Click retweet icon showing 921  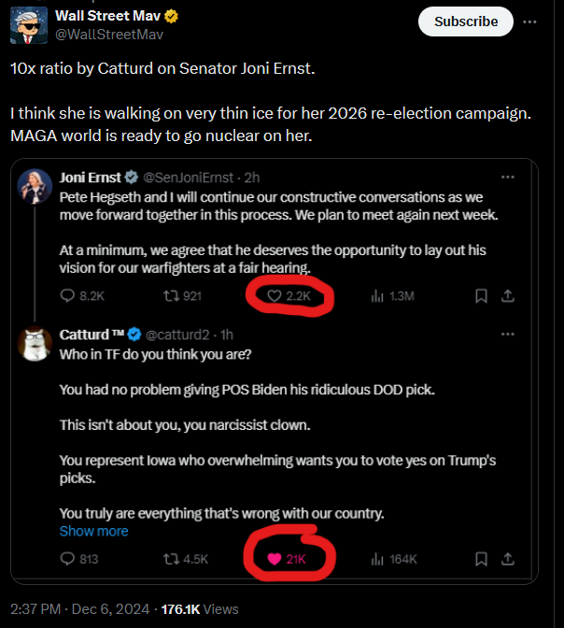[x=171, y=296]
